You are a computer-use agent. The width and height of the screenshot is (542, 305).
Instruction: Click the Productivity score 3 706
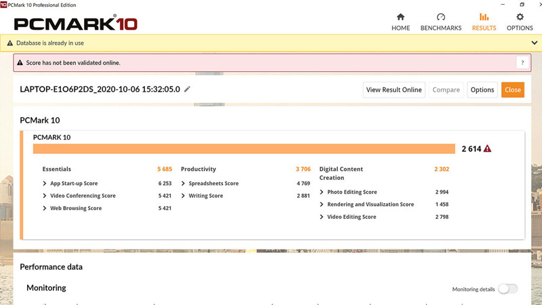coord(303,169)
